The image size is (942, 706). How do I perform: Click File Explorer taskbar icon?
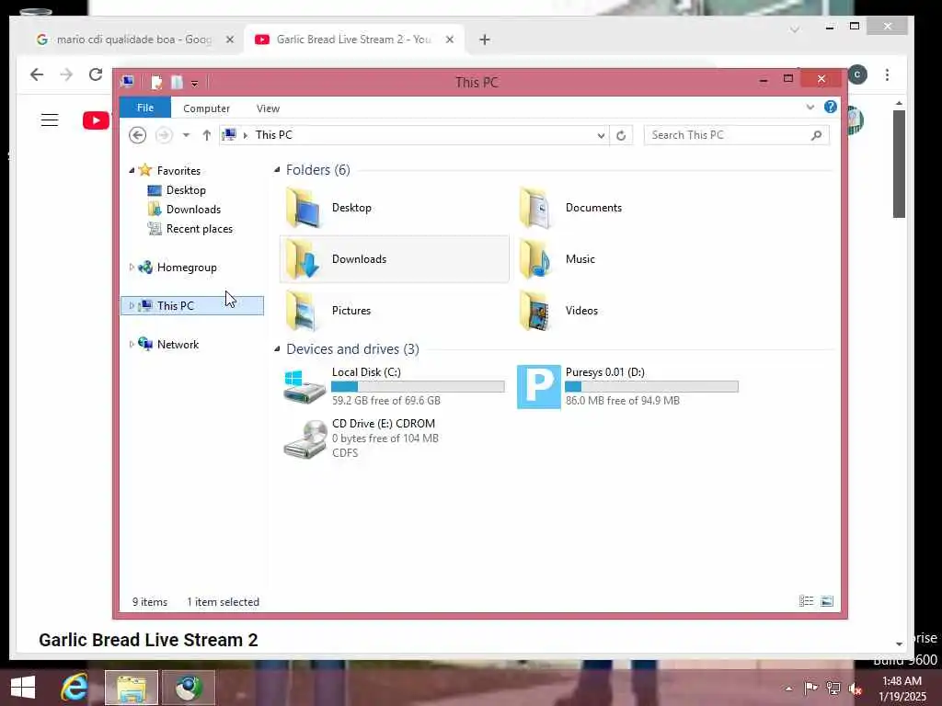(132, 687)
